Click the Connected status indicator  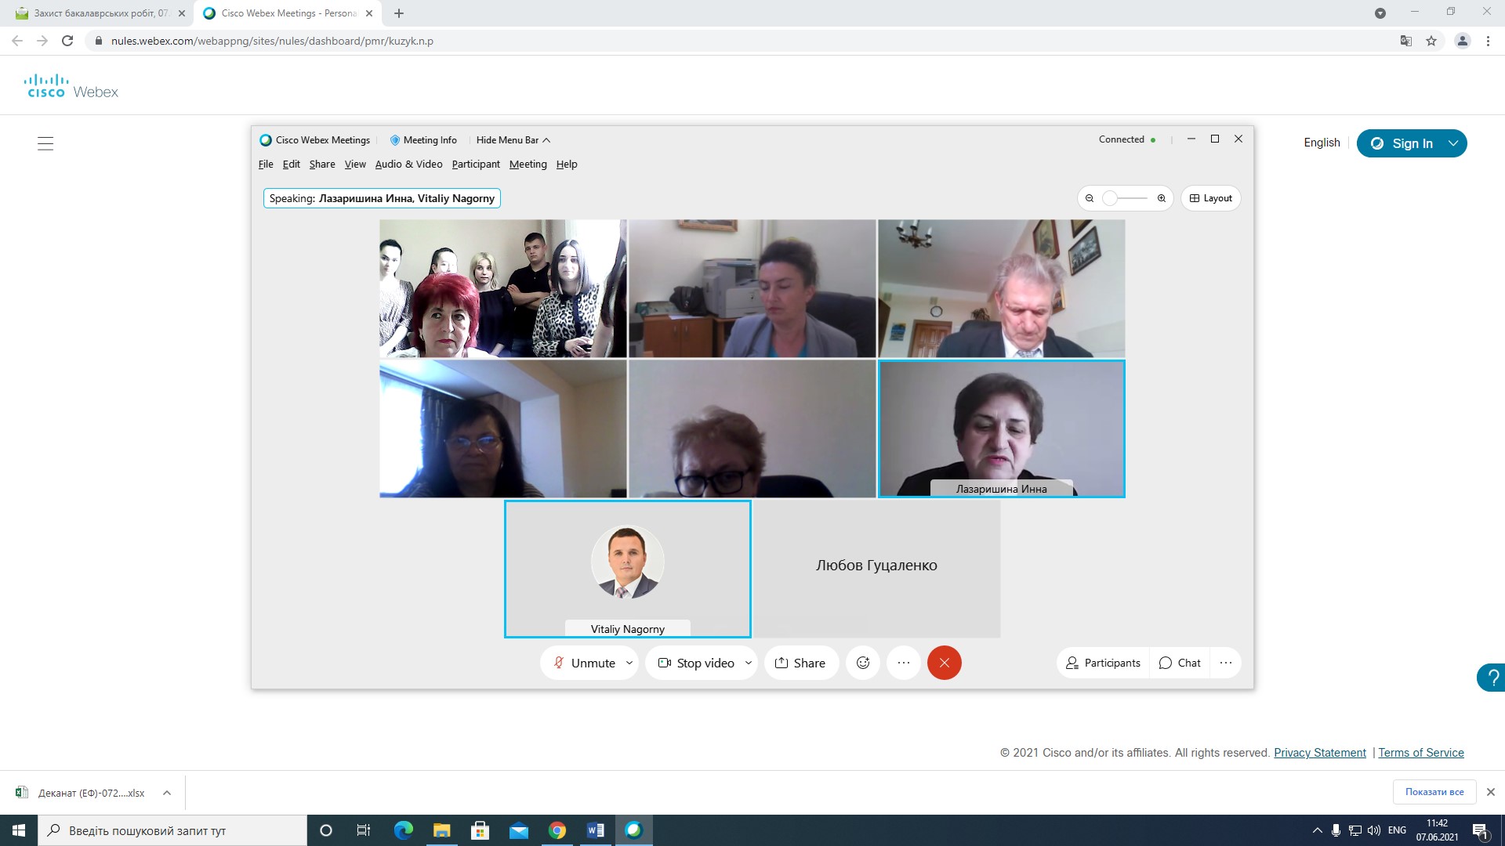1127,139
